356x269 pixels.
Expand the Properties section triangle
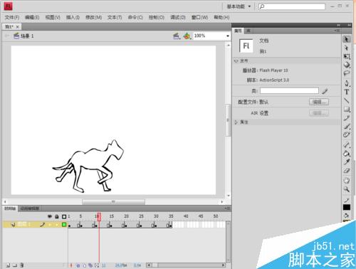point(236,122)
